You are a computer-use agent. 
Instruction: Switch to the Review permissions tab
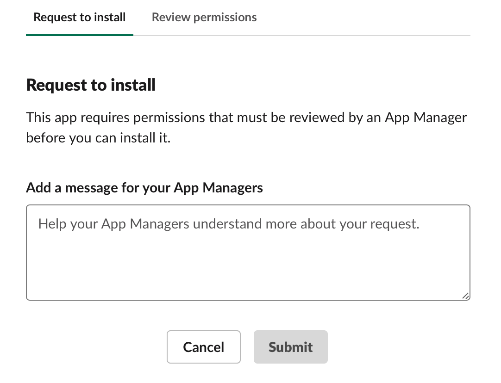204,18
